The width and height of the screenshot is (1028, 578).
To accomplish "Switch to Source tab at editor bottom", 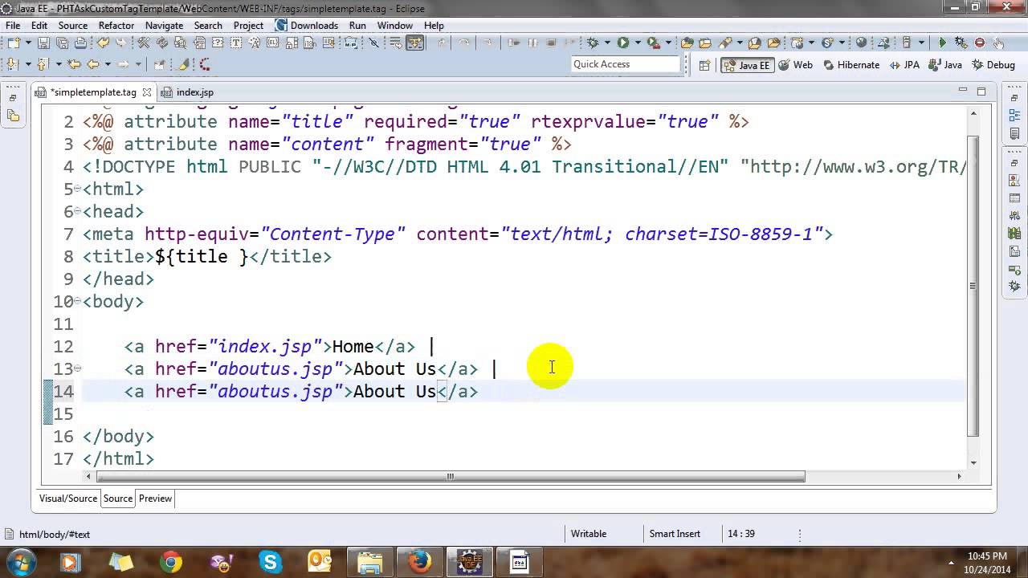I will (x=117, y=499).
